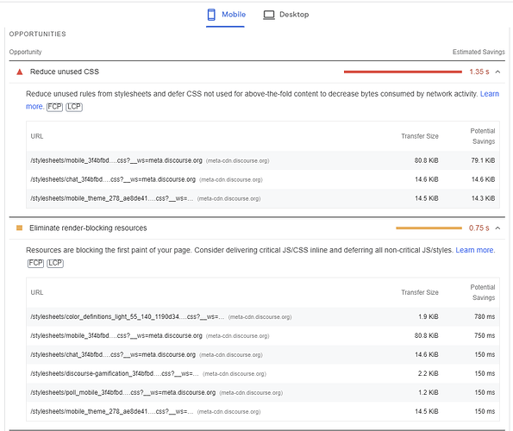This screenshot has width=513, height=431.
Task: Click URL header in unused CSS table
Action: (37, 136)
